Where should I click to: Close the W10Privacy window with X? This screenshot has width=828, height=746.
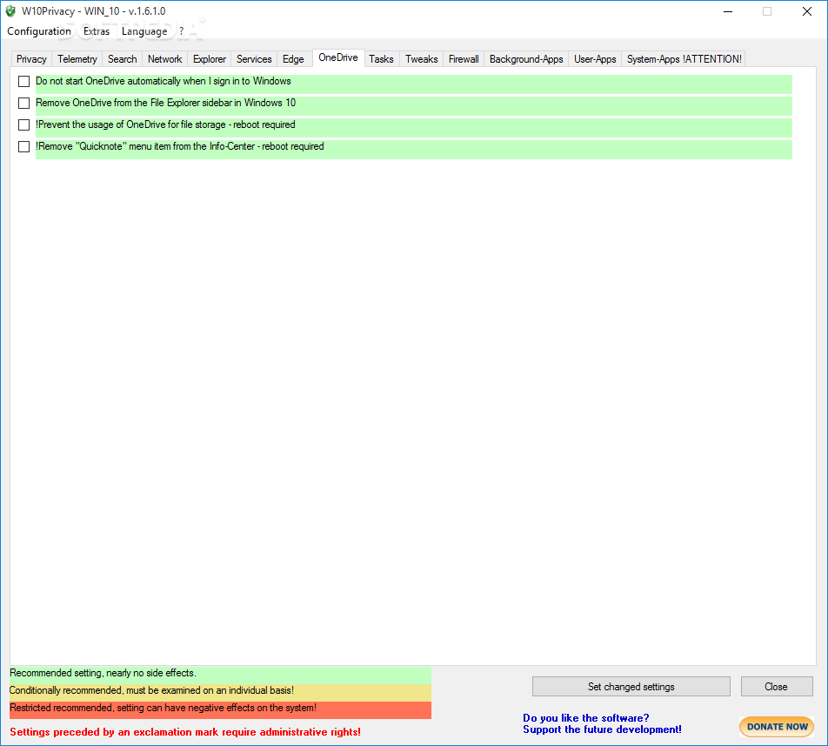click(x=807, y=11)
